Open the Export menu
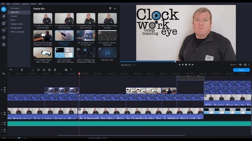 pos(33,4)
